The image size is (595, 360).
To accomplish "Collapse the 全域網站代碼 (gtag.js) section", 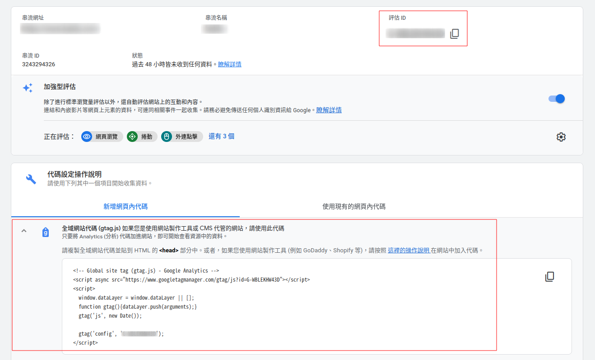I will point(24,231).
